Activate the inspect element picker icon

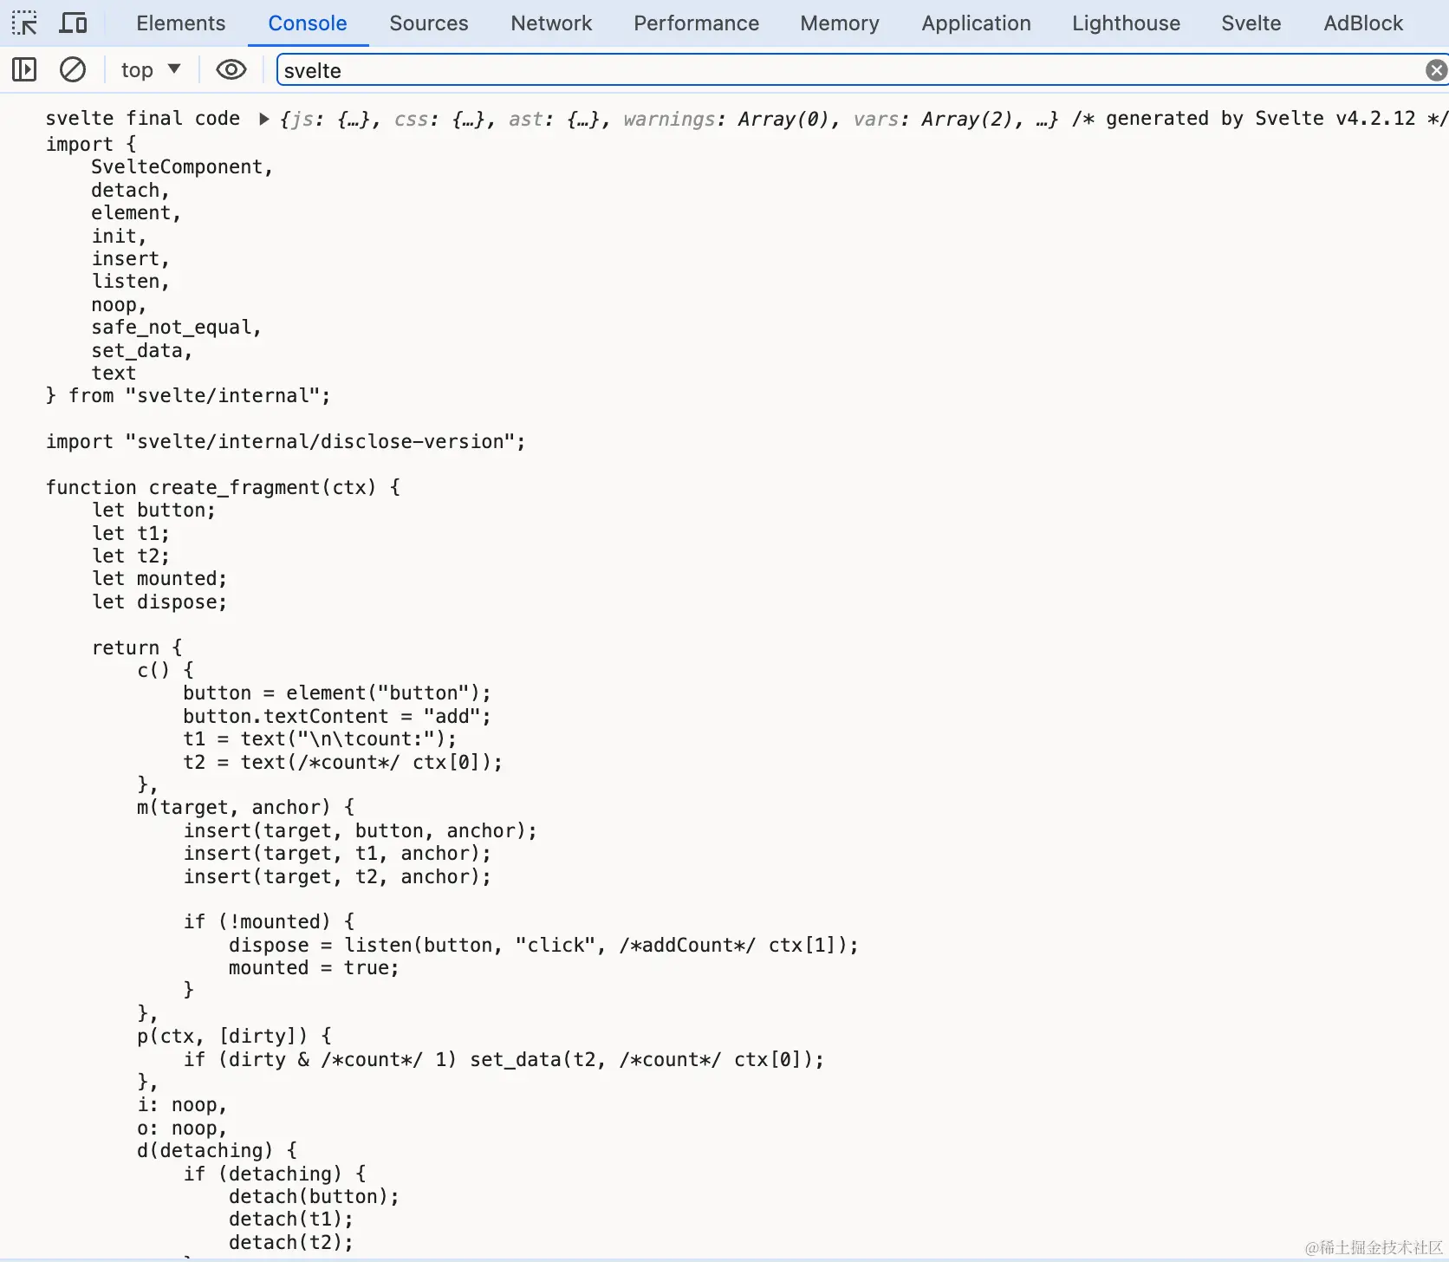point(24,23)
